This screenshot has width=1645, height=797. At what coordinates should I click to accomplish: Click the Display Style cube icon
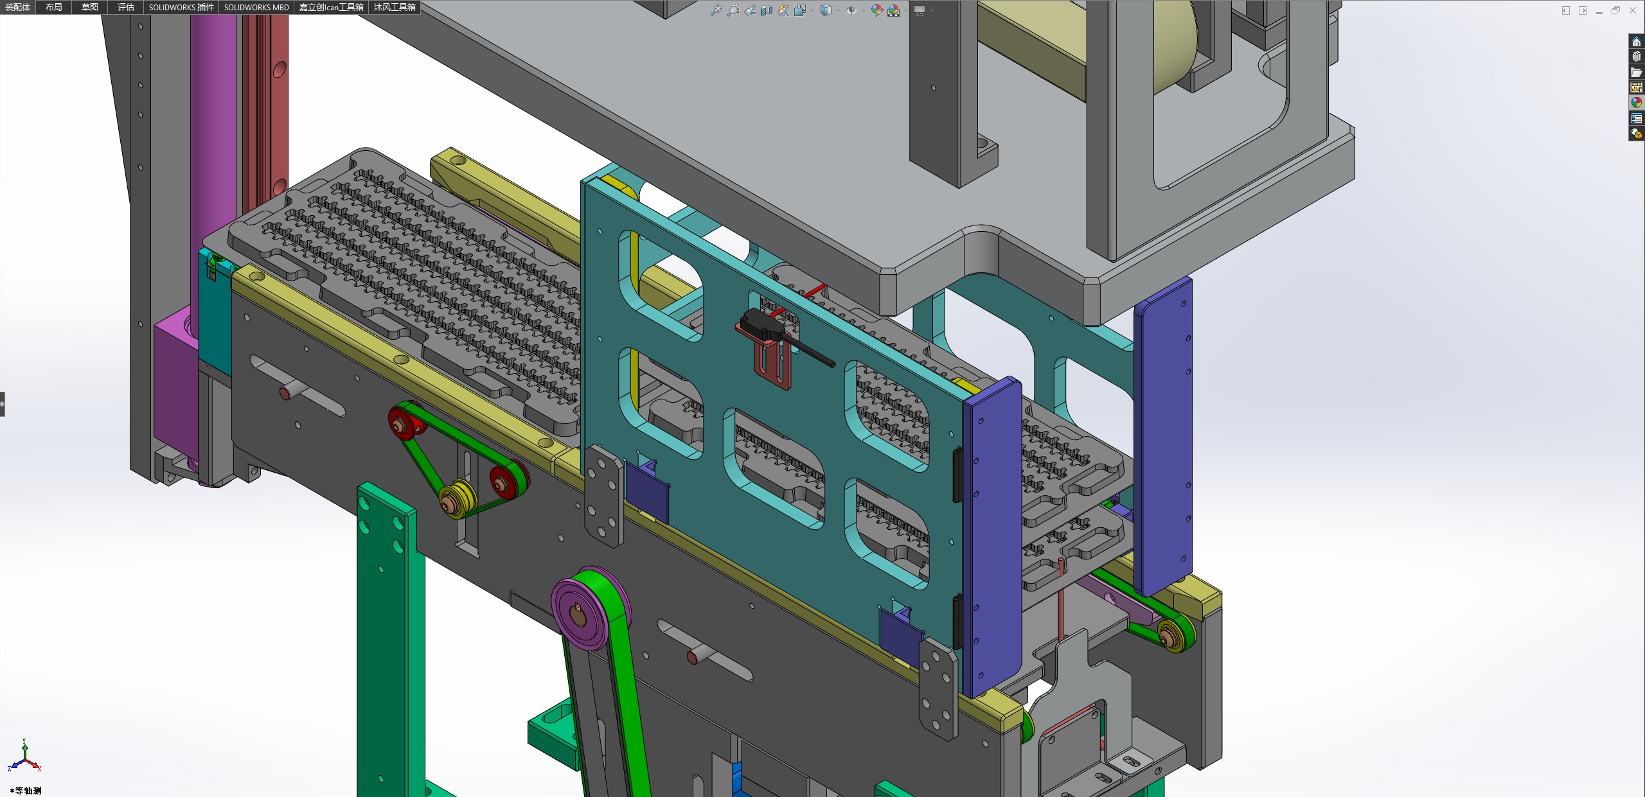(826, 10)
